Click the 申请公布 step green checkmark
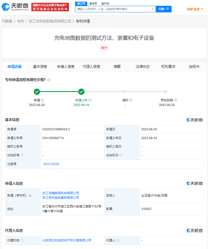This screenshot has width=208, height=249. [81, 92]
